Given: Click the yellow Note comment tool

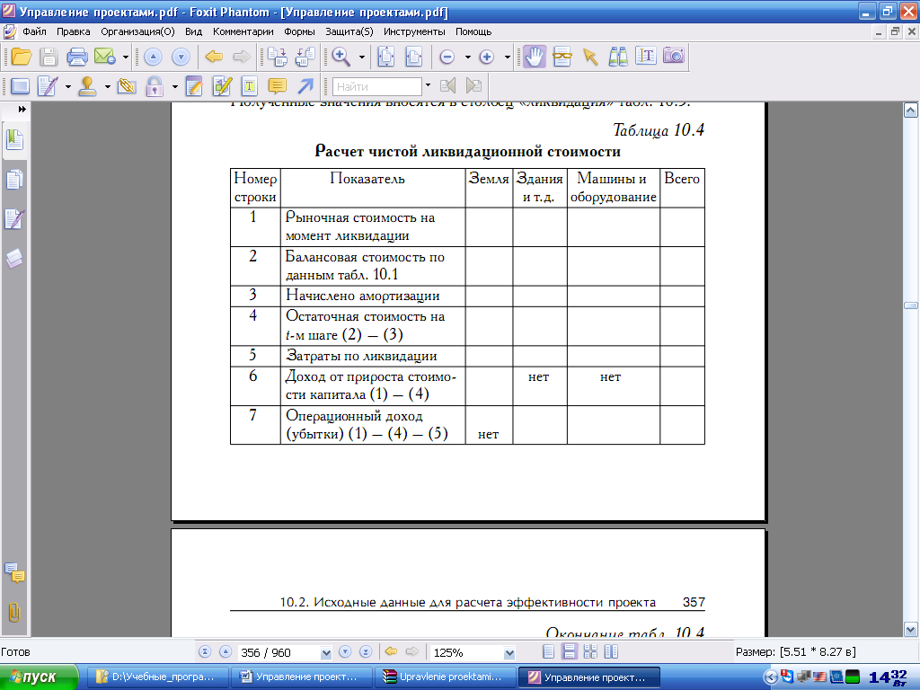Looking at the screenshot, I should pos(277,86).
